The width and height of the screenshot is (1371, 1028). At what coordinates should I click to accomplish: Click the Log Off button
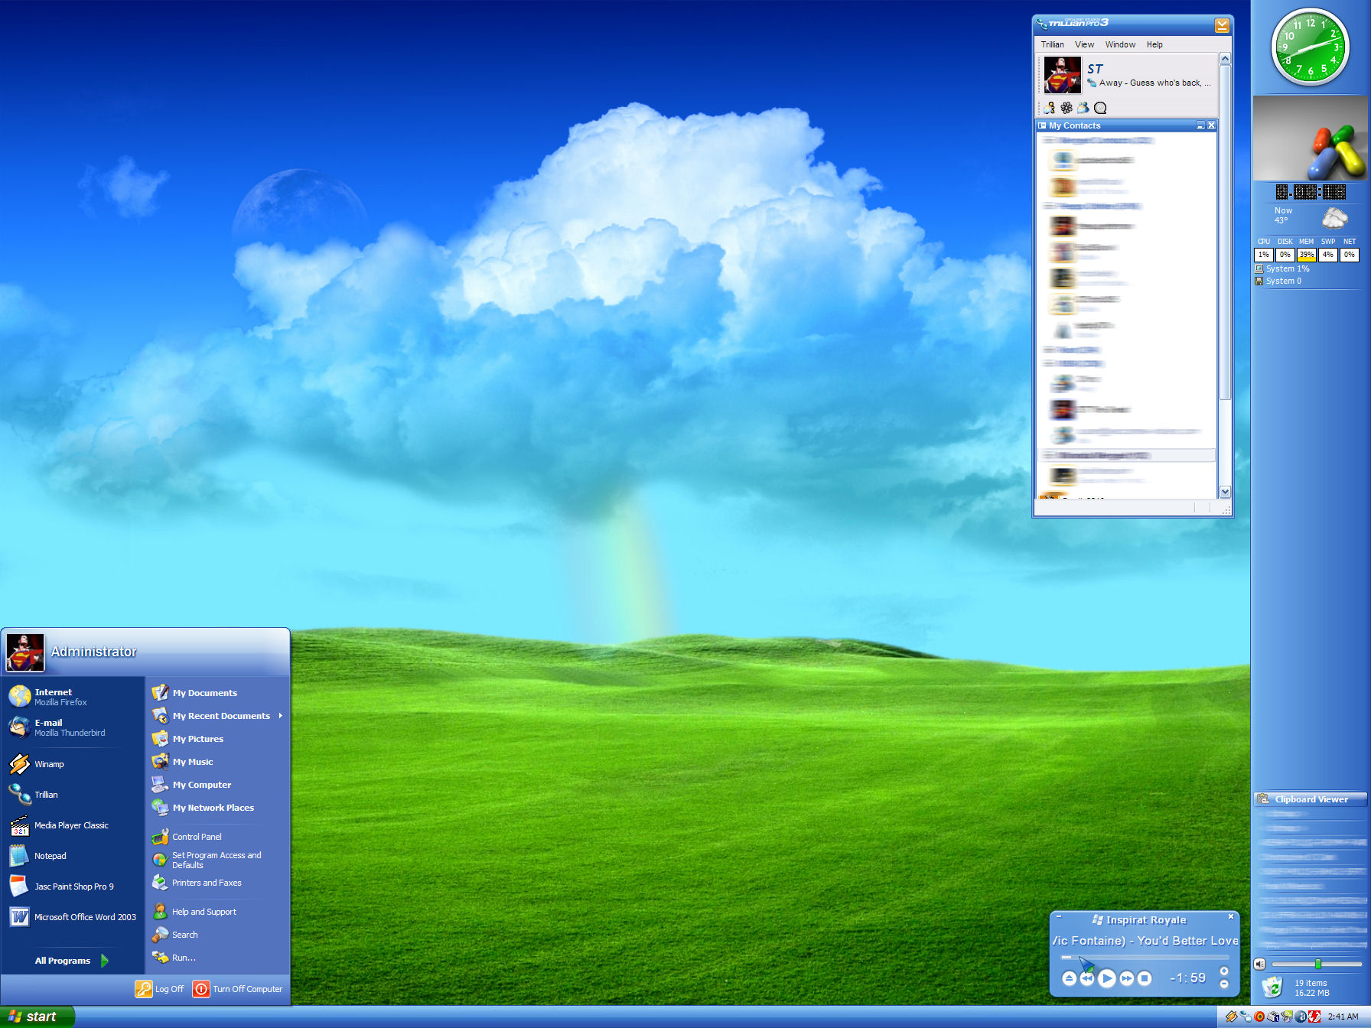click(x=160, y=989)
